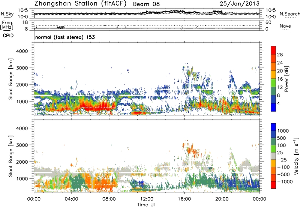The width and height of the screenshot is (300, 207).
Task: Select the 'normal (fast stereo) 153' text
Action: point(65,37)
